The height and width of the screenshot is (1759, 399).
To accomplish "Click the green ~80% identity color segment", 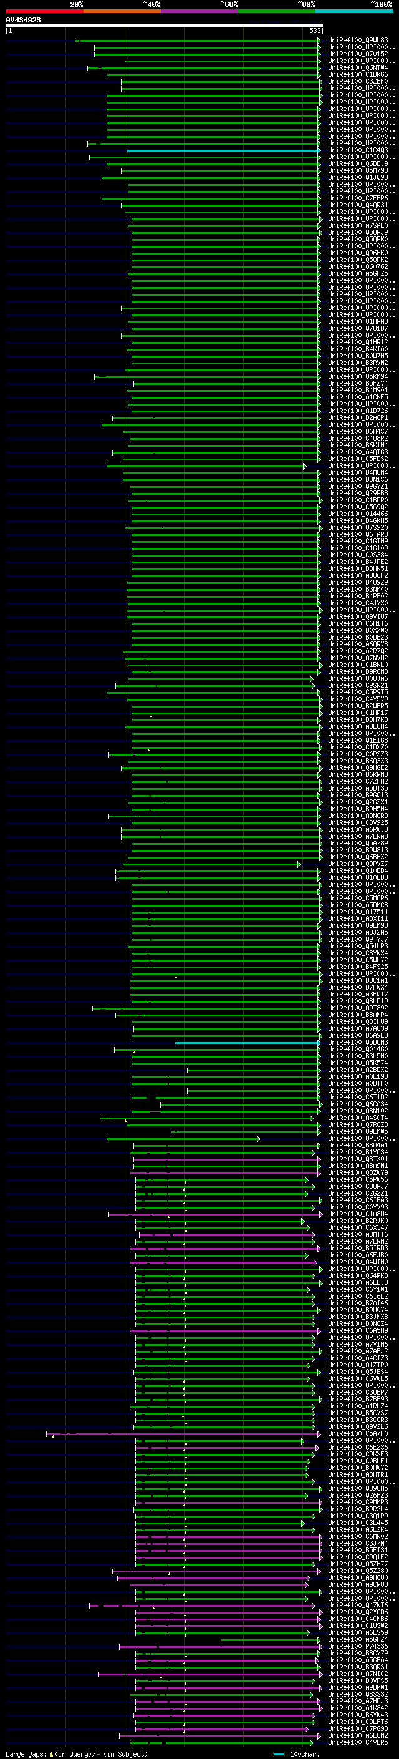I will [x=277, y=11].
